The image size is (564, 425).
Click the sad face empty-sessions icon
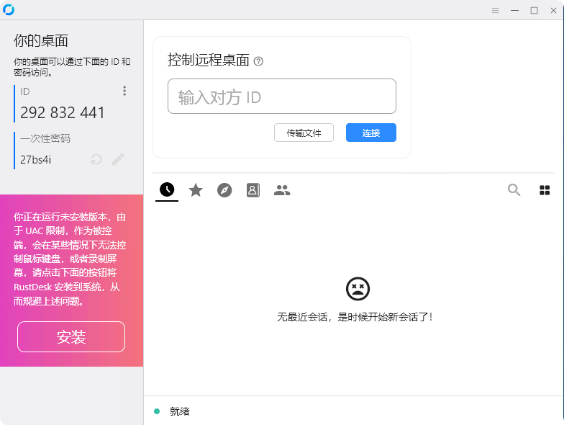click(358, 289)
